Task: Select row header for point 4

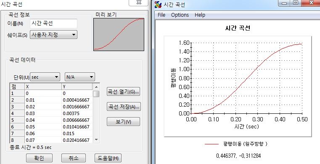Action: (x=17, y=113)
